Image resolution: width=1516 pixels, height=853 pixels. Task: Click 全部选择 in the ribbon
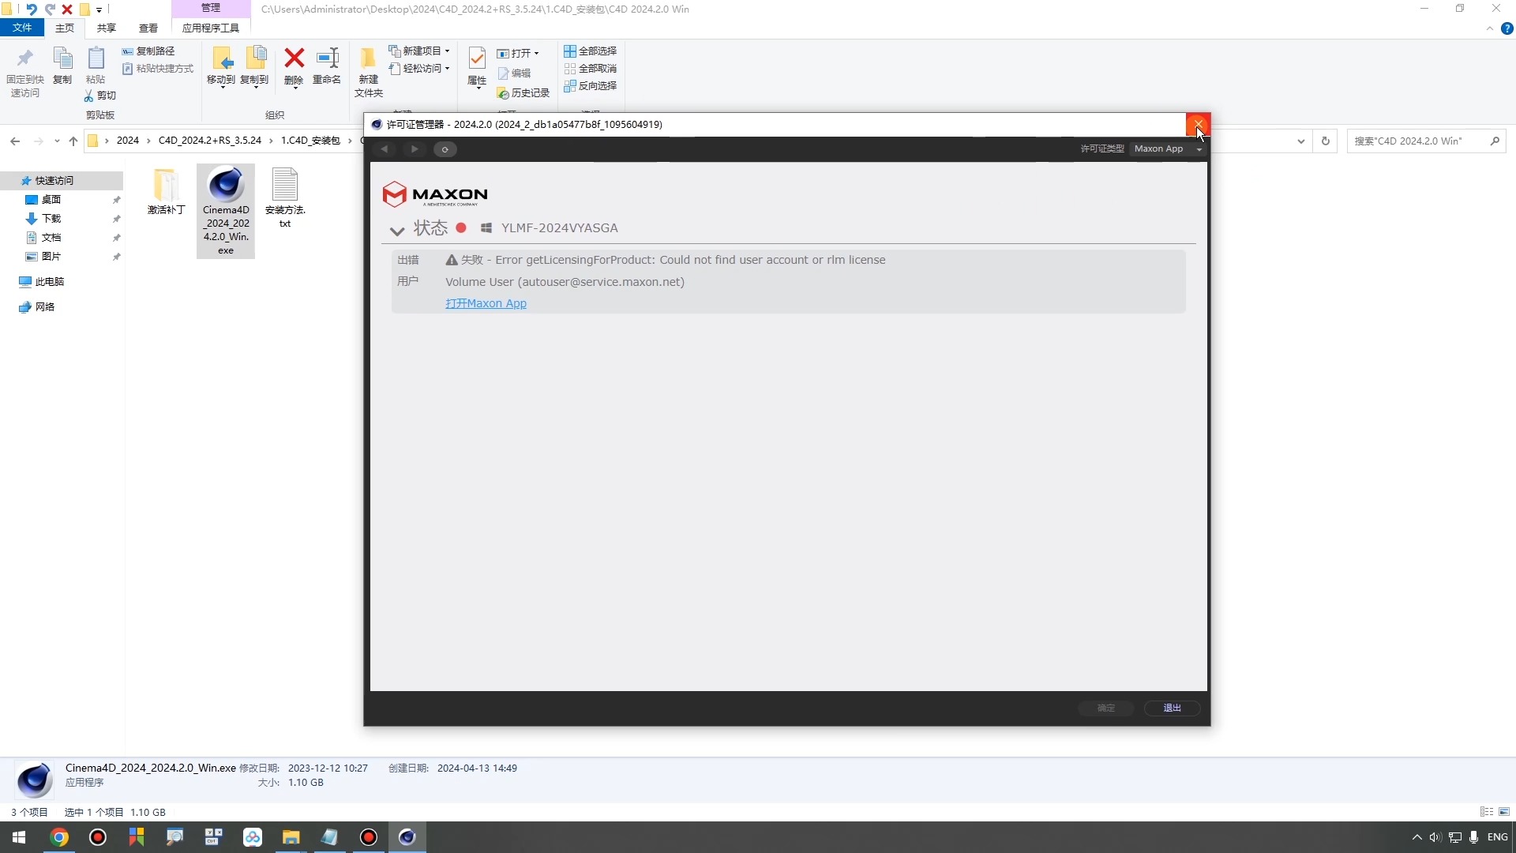point(591,51)
